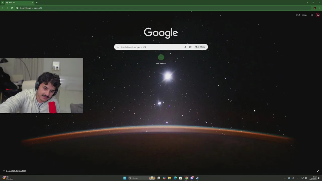Click the Customize Chrome pencil icon
Image resolution: width=322 pixels, height=181 pixels.
pos(318,171)
